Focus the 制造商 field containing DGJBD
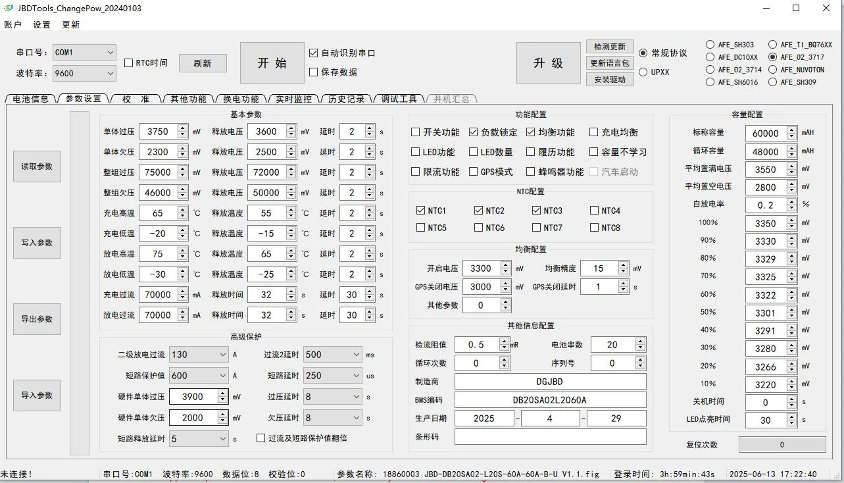 coord(550,382)
